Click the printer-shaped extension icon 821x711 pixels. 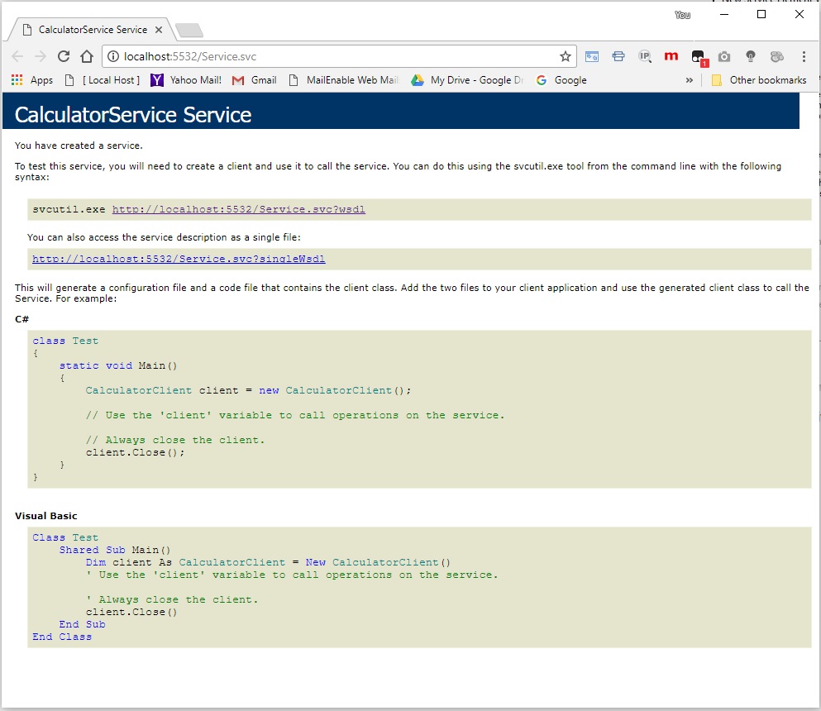[x=618, y=56]
